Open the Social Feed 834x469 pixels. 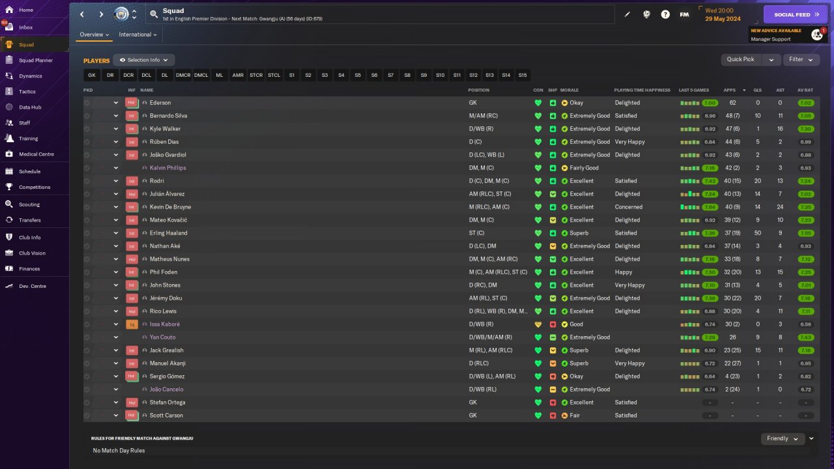coord(796,14)
